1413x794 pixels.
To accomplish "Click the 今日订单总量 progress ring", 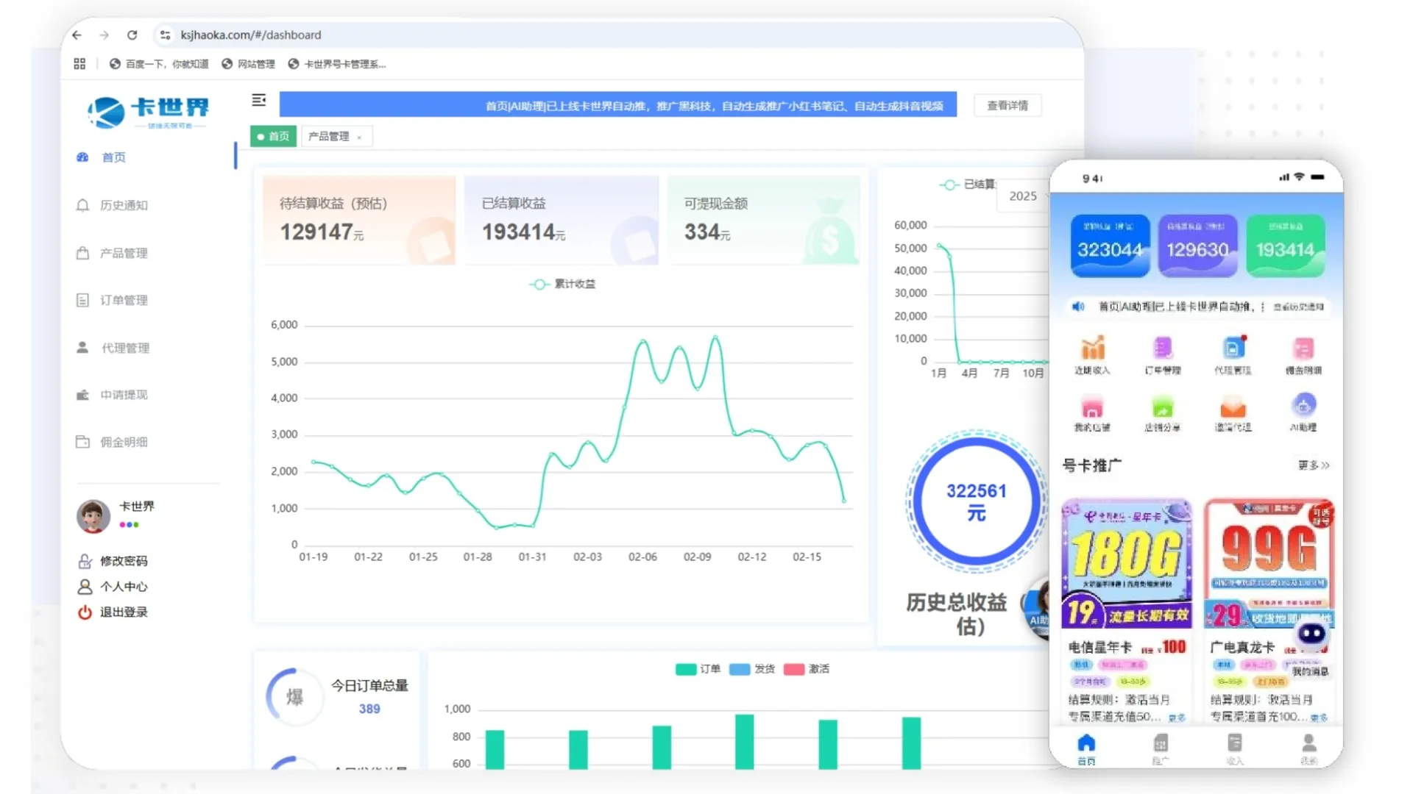I will tap(294, 698).
